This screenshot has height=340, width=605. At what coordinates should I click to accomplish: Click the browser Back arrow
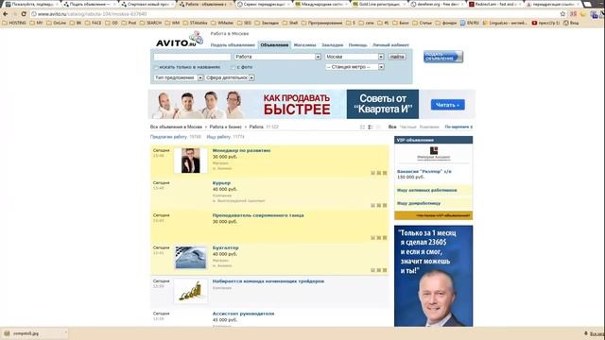[x=6, y=14]
